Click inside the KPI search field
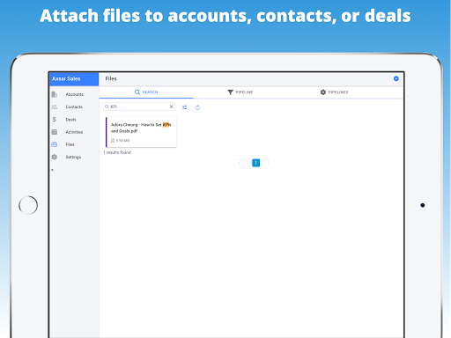Image resolution: width=451 pixels, height=338 pixels. pyautogui.click(x=138, y=107)
